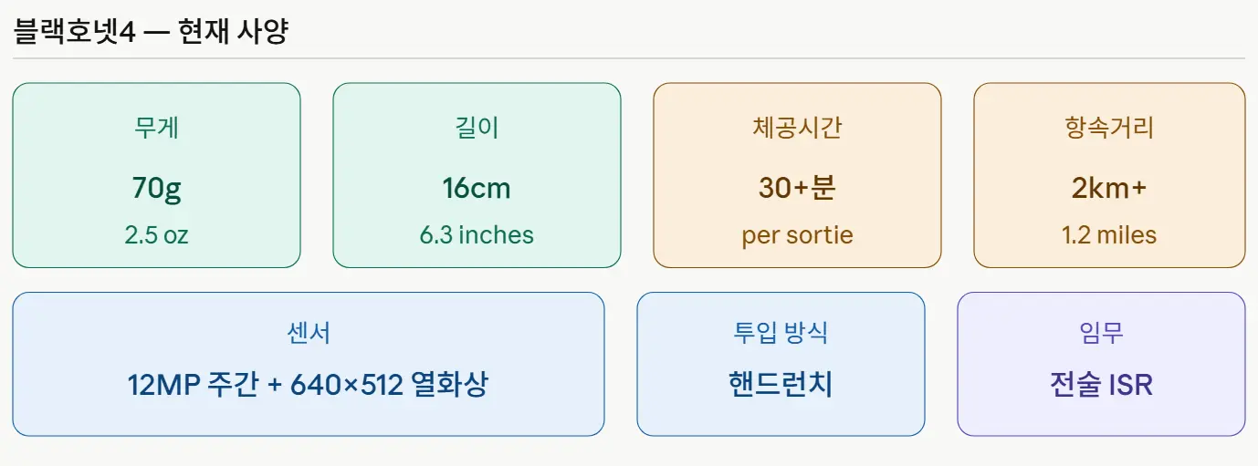Open the 센서 sensor card
The image size is (1258, 466).
coord(309,364)
